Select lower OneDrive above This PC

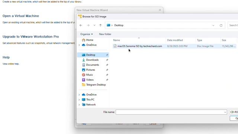91,95
